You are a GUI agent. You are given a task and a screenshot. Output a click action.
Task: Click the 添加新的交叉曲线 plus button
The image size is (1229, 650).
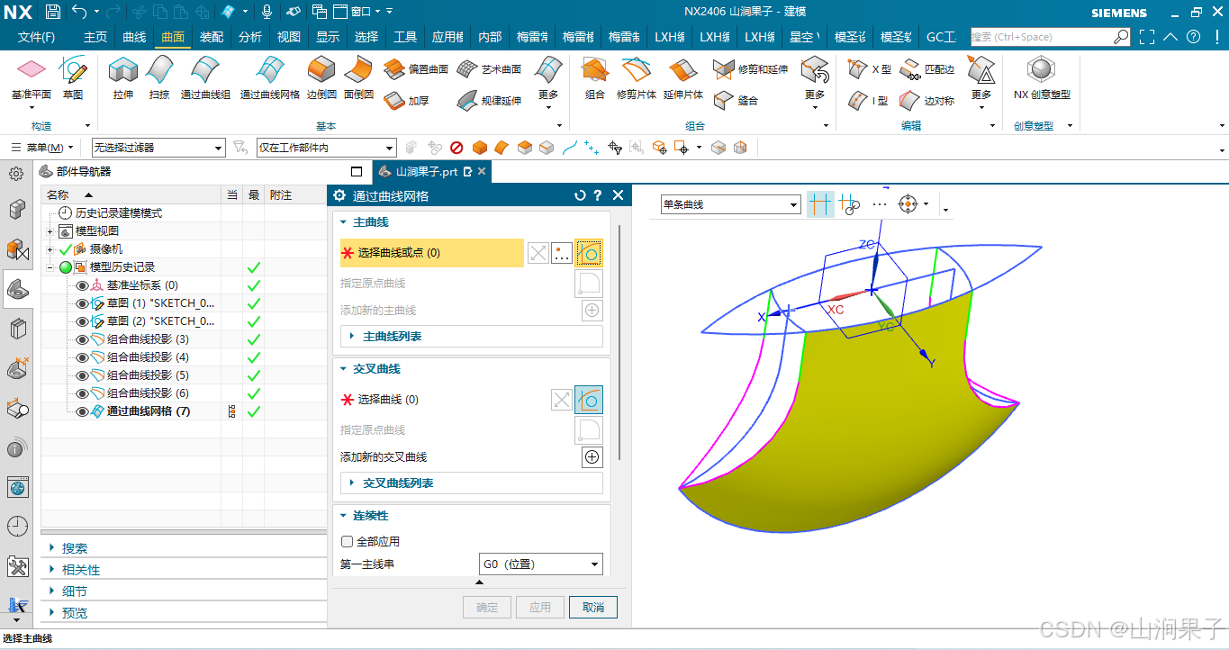(592, 457)
